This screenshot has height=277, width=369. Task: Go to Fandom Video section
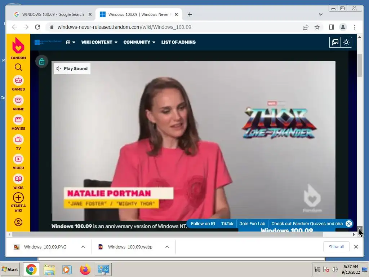click(18, 162)
